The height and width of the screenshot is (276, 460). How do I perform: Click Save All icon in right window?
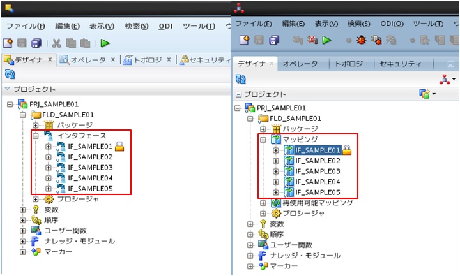pos(274,40)
